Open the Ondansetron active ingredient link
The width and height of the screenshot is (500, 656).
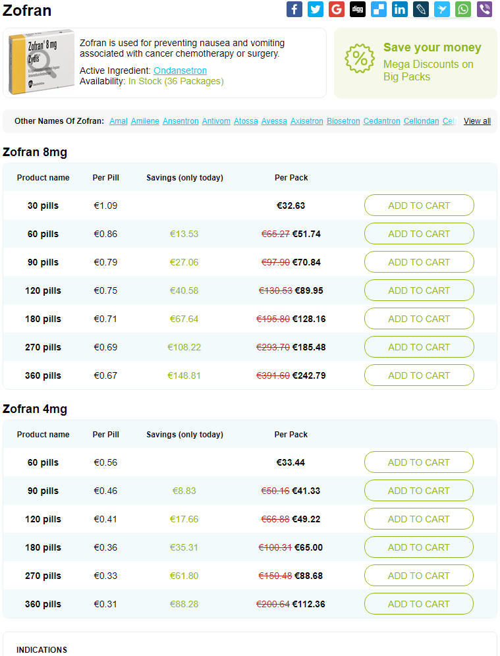180,70
